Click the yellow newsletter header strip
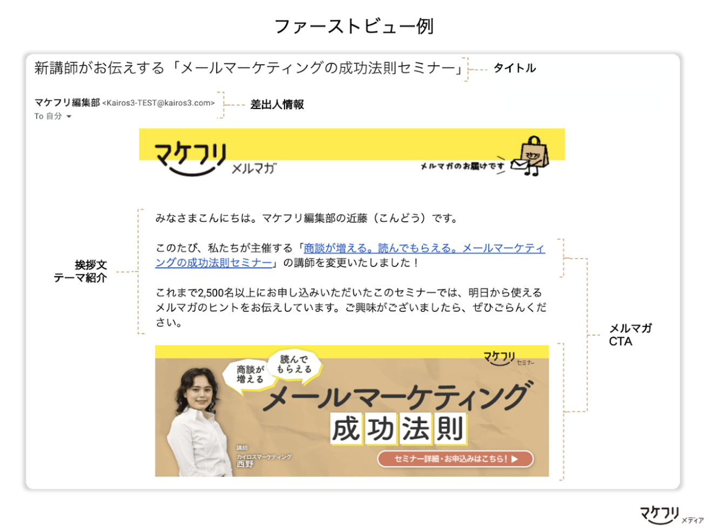This screenshot has height=532, width=709. (x=352, y=144)
